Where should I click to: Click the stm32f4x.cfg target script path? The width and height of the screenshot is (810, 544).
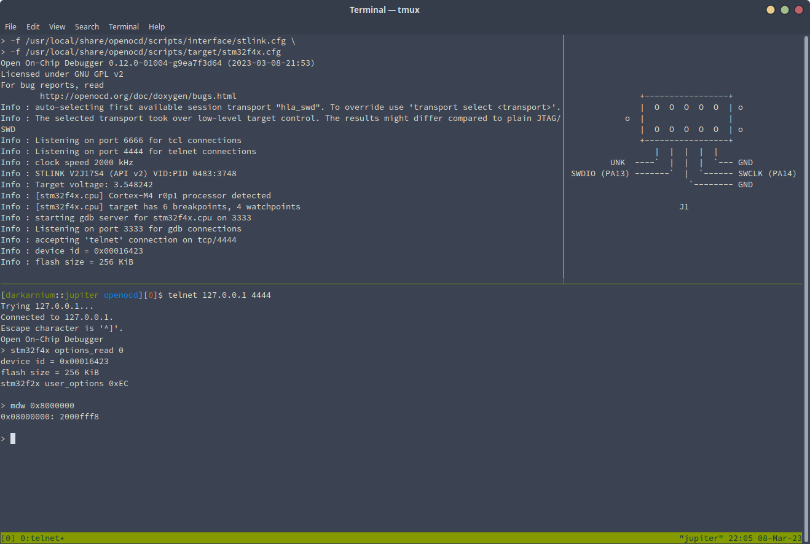point(153,52)
